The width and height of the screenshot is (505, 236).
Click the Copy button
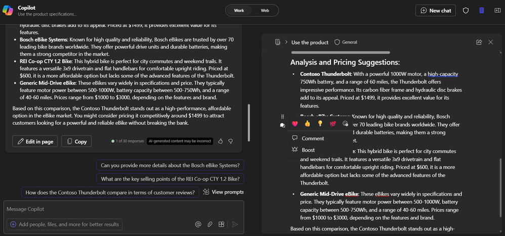(x=76, y=141)
